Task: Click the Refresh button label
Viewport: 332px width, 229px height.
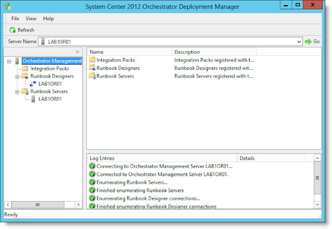Action: point(26,30)
